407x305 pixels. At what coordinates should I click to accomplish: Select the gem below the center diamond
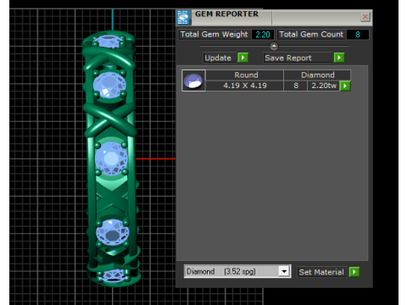112,232
